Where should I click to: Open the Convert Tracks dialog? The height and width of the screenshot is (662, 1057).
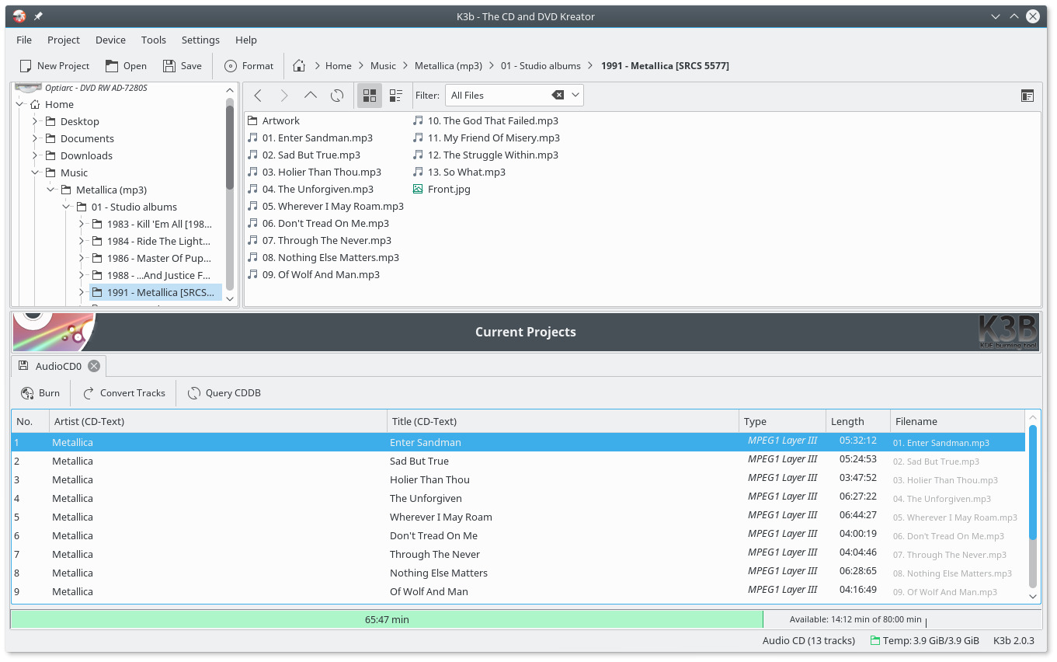[124, 393]
